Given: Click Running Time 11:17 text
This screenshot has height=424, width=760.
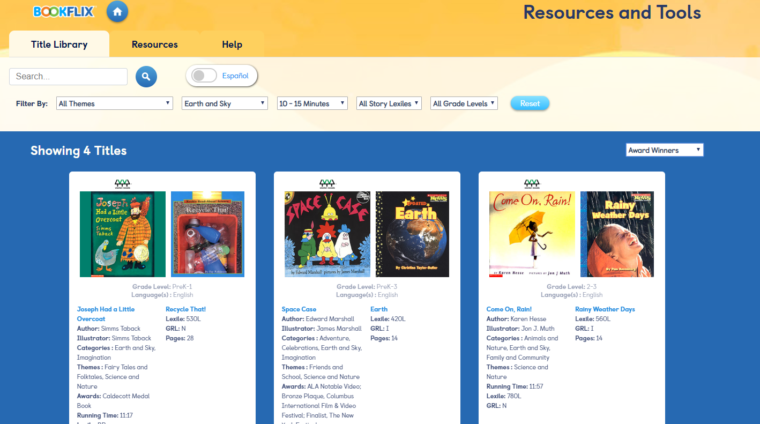Looking at the screenshot, I should (105, 415).
